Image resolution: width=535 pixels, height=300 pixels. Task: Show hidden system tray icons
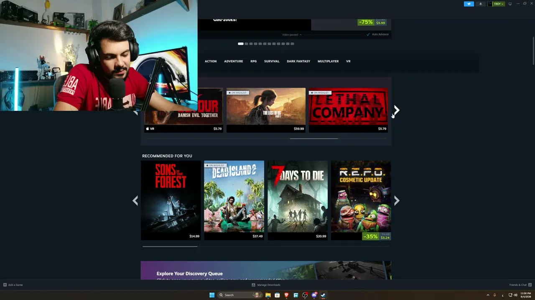point(488,295)
